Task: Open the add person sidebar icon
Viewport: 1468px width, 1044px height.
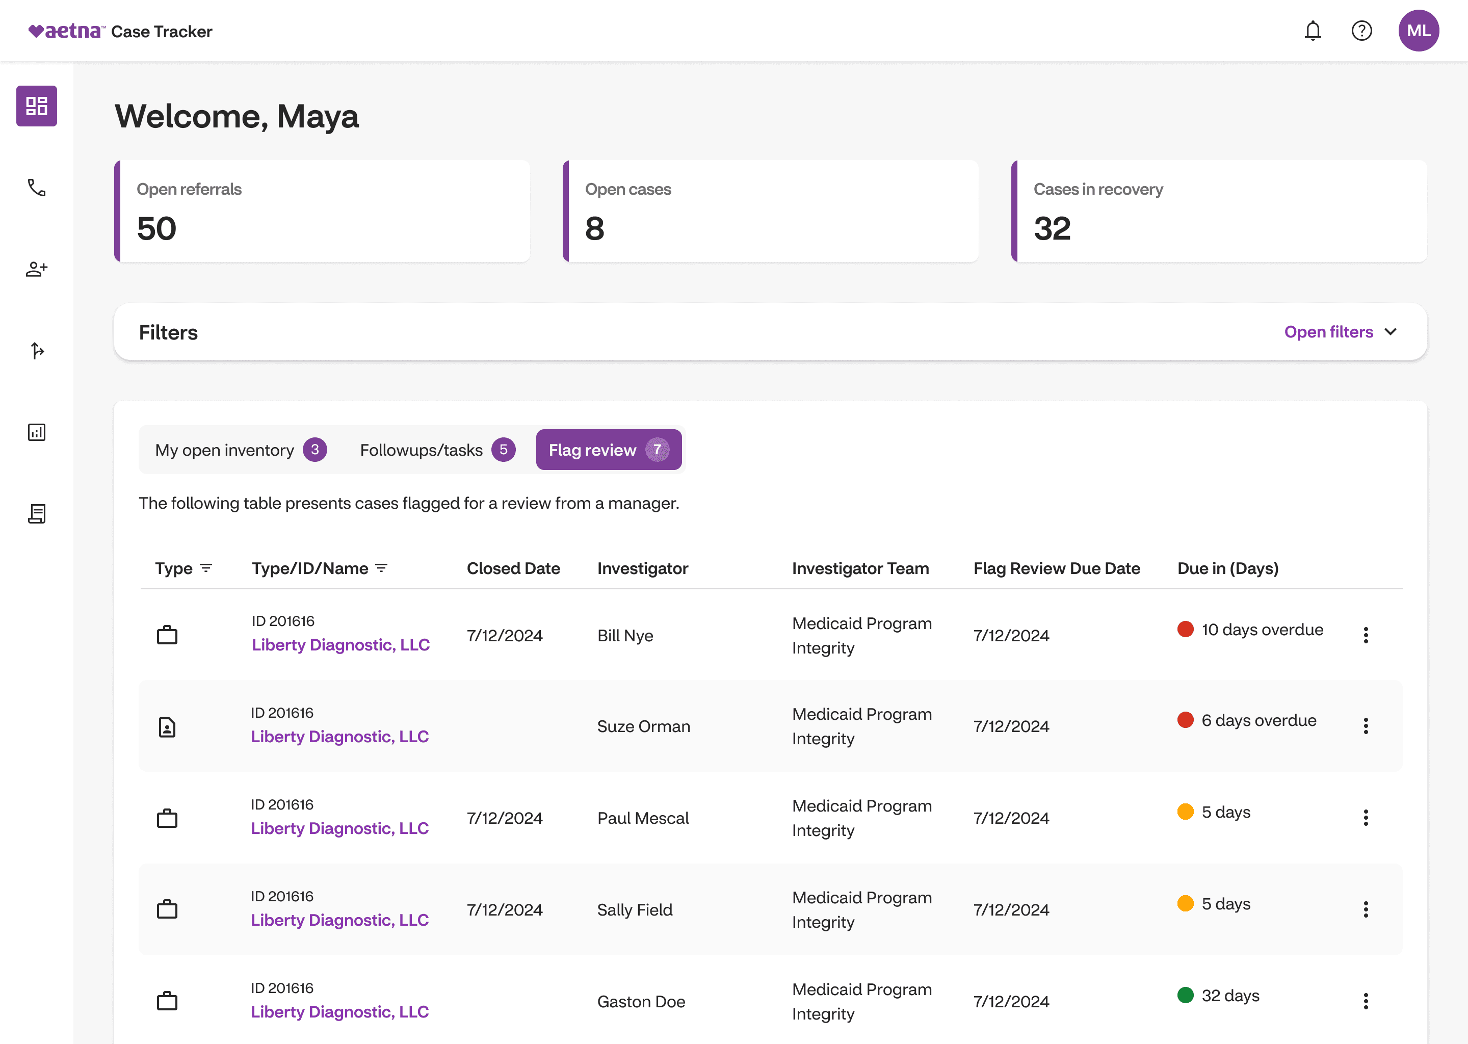Action: coord(37,269)
